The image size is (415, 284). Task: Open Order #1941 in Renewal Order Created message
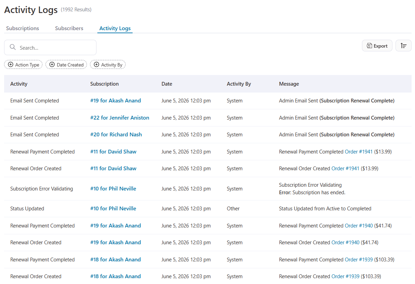pyautogui.click(x=346, y=169)
